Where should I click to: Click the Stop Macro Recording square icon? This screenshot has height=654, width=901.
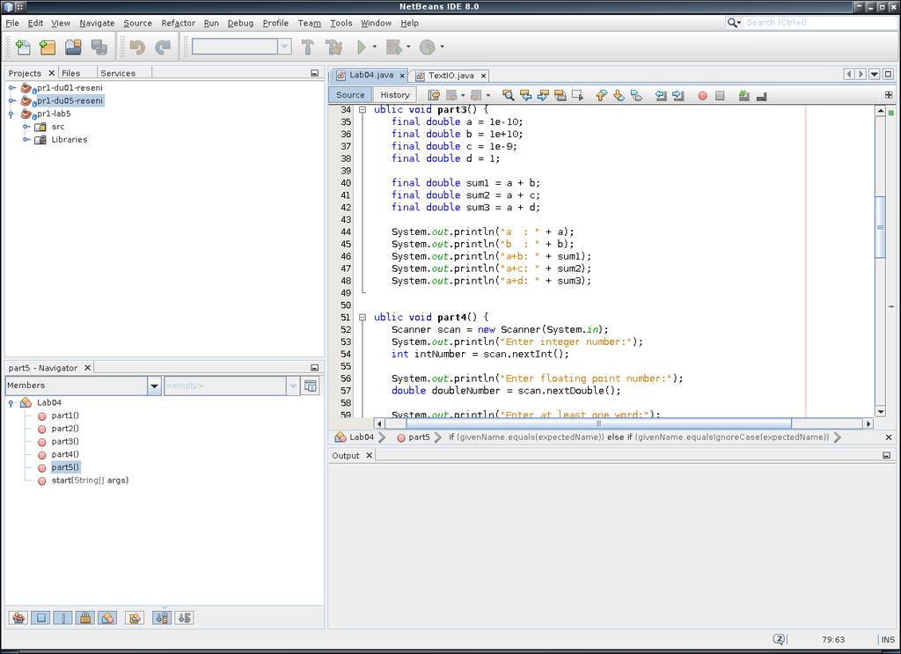[x=720, y=96]
